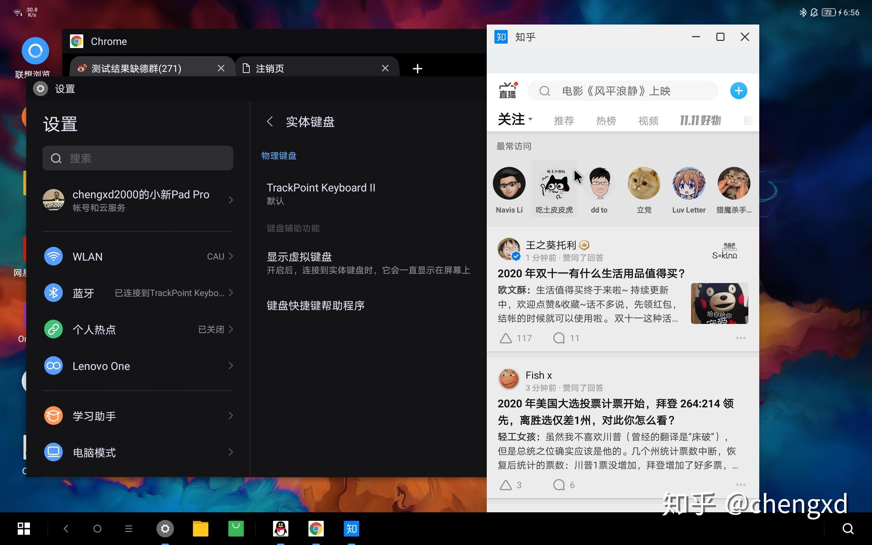Open Luv Letter avatar
The image size is (872, 545).
pos(689,184)
